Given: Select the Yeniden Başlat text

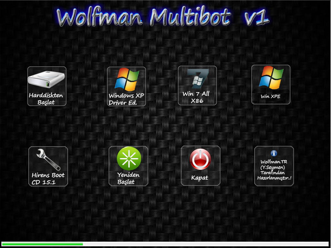Looking at the screenshot, I should tap(128, 178).
